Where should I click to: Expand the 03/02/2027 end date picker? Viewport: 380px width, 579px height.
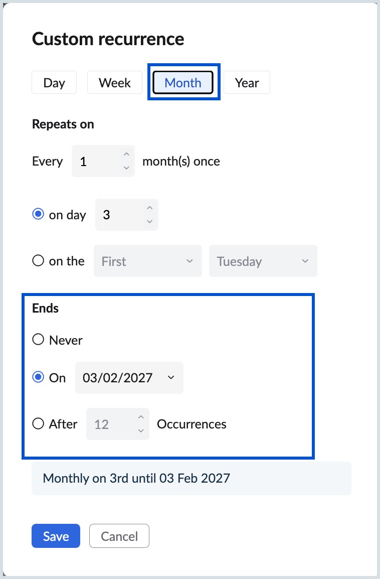point(129,377)
